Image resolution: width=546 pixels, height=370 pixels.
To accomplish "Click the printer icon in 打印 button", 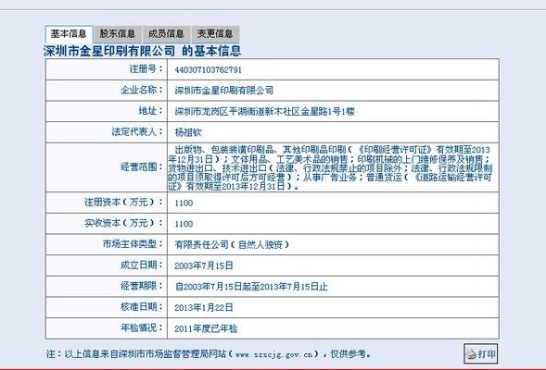I will pyautogui.click(x=471, y=354).
